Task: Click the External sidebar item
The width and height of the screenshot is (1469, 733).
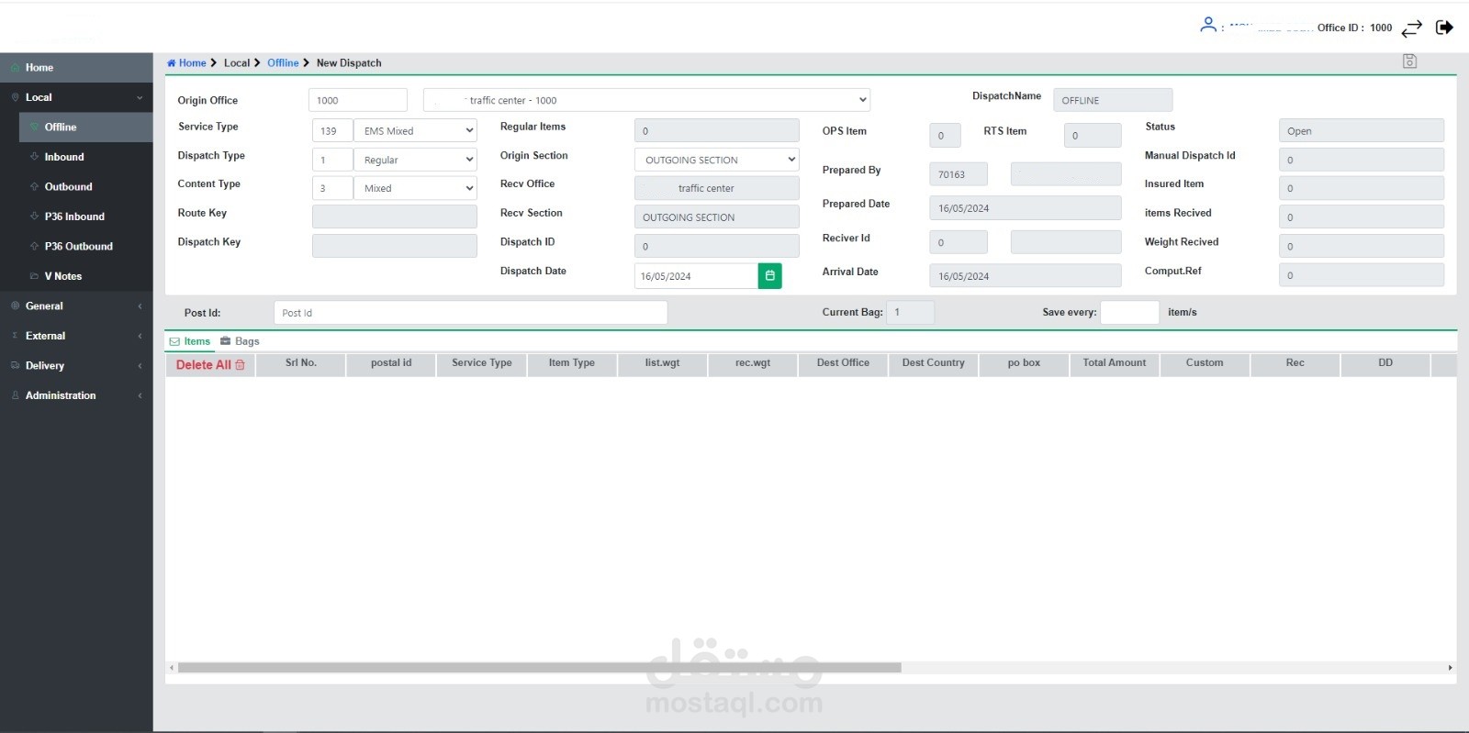Action: tap(76, 336)
